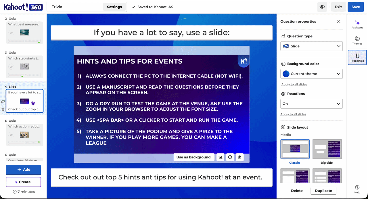Click the Reactions smiley icon
Image resolution: width=368 pixels, height=199 pixels.
click(x=283, y=94)
